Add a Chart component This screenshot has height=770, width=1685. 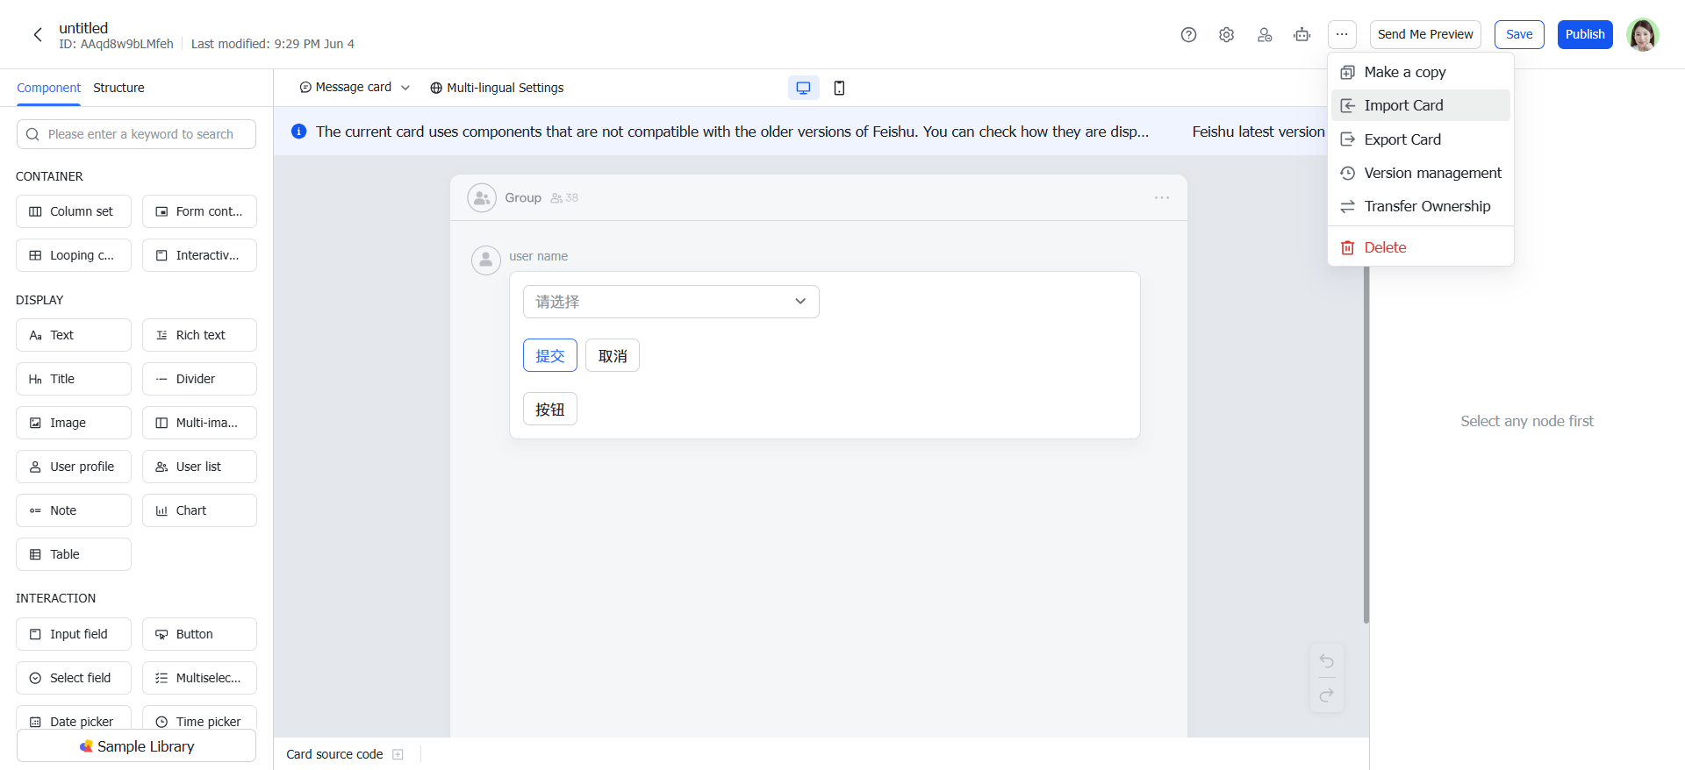(199, 510)
